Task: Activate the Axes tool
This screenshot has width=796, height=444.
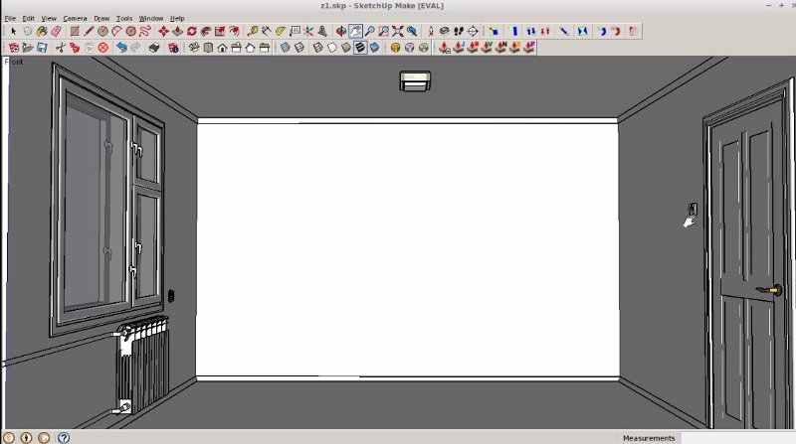Action: pyautogui.click(x=308, y=32)
